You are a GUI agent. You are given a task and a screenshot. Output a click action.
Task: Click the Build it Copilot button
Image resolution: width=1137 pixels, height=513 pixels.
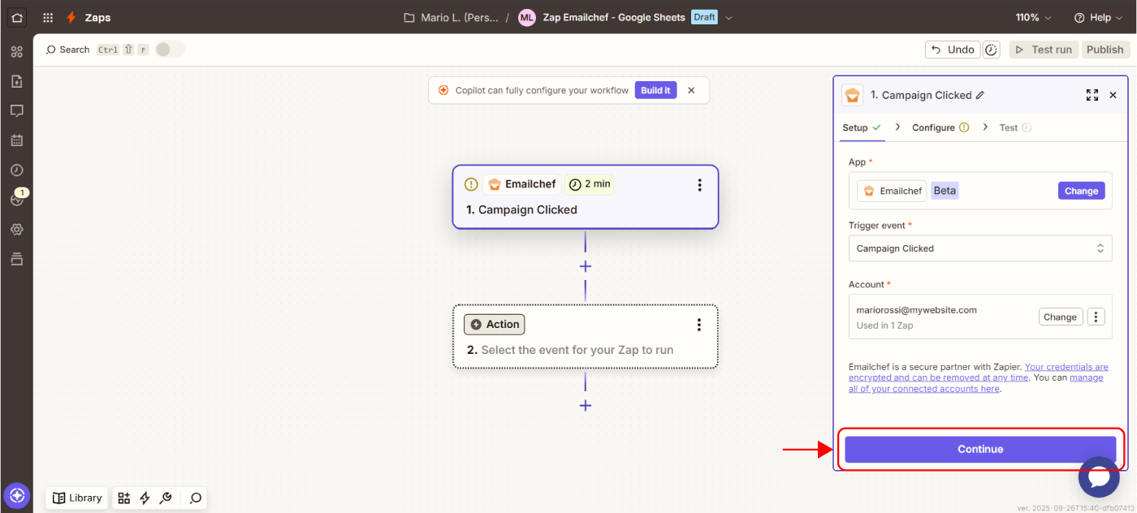655,90
